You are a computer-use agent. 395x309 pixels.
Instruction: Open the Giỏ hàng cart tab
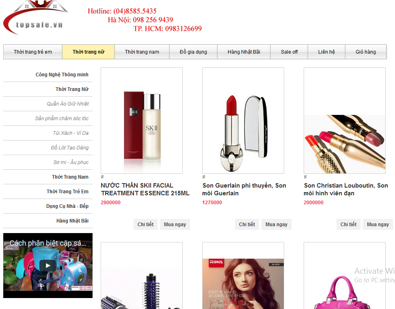365,52
